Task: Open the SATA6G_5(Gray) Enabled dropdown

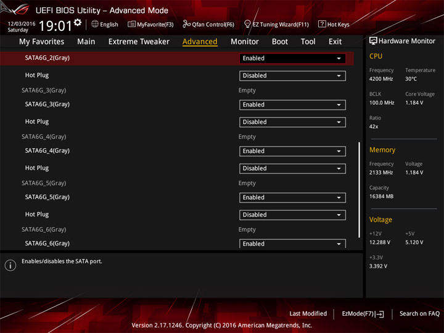Action: (292, 198)
